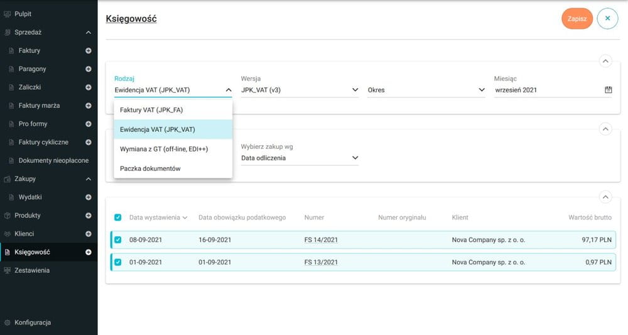Click the X close icon near Zapisz
This screenshot has width=628, height=335.
click(607, 19)
